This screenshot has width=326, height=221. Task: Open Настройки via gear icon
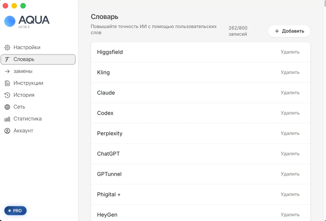pyautogui.click(x=7, y=48)
